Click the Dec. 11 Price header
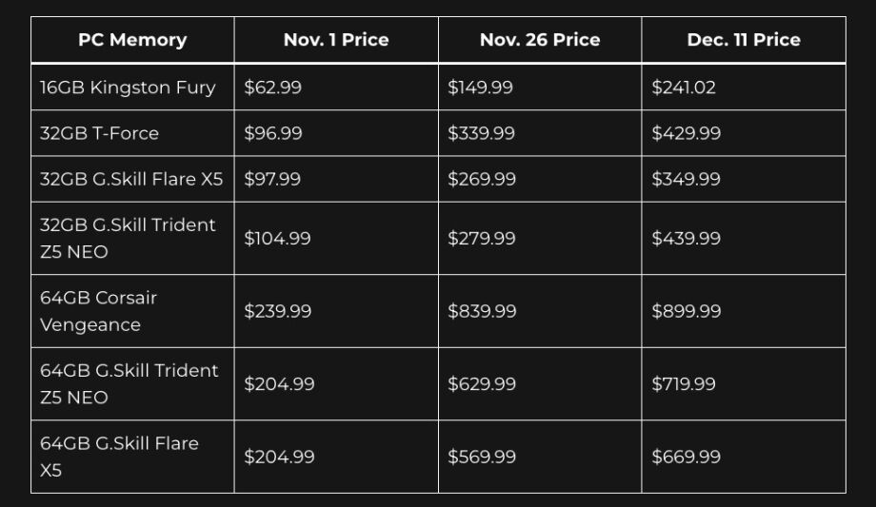 744,40
